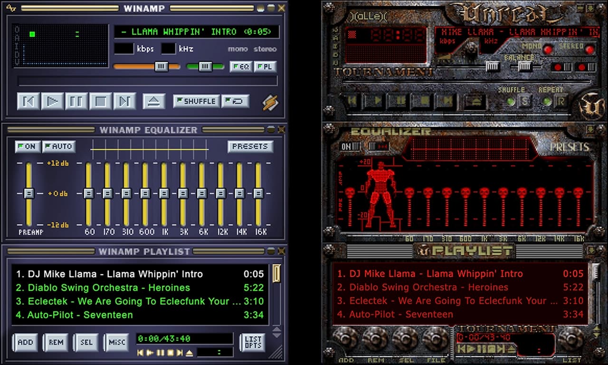Skip to next track in classic Winamp

(x=124, y=101)
